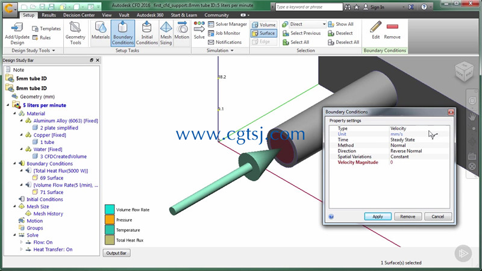Click the Cancel button
Image resolution: width=482 pixels, height=271 pixels.
(x=438, y=217)
